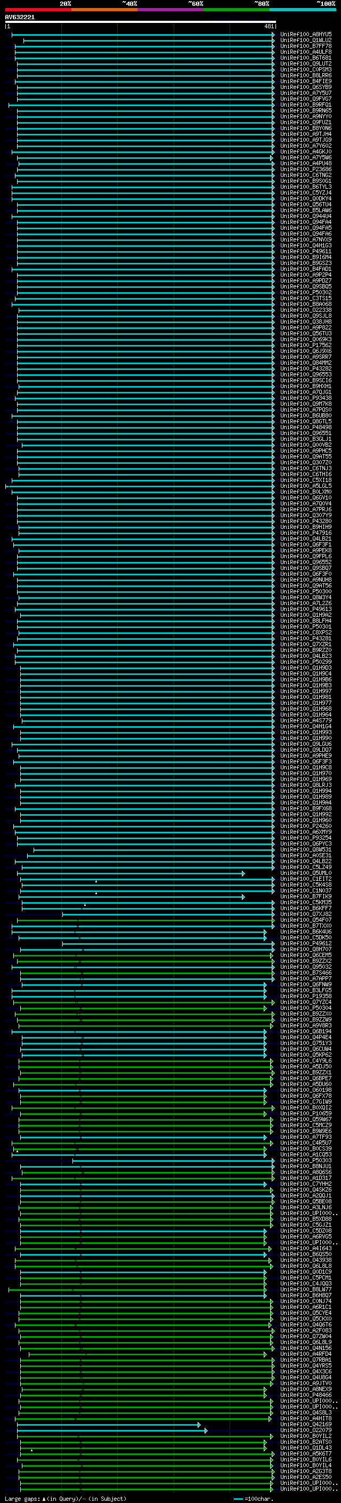
Task: Select the UniRef100_Q9FVG7 label
Action: click(306, 99)
